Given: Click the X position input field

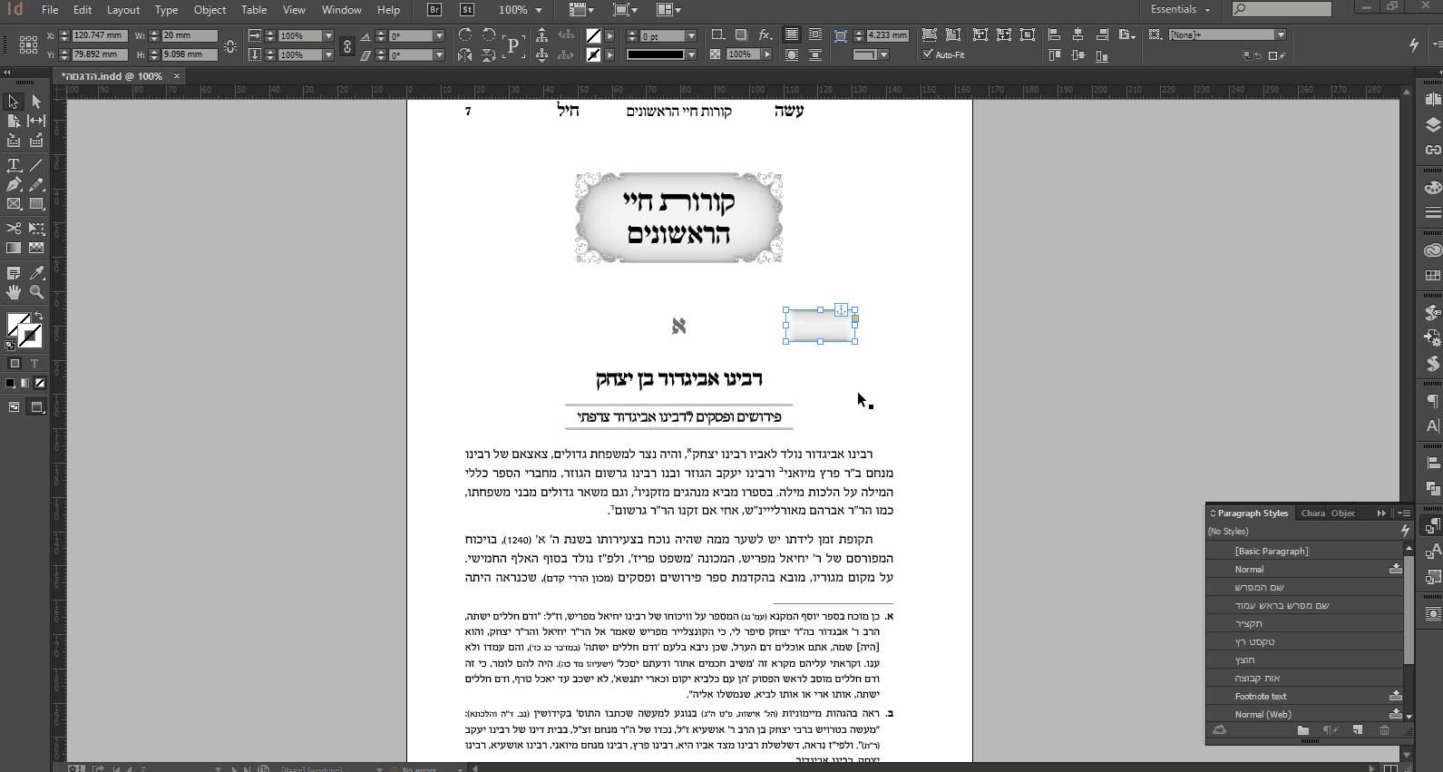Looking at the screenshot, I should (99, 36).
